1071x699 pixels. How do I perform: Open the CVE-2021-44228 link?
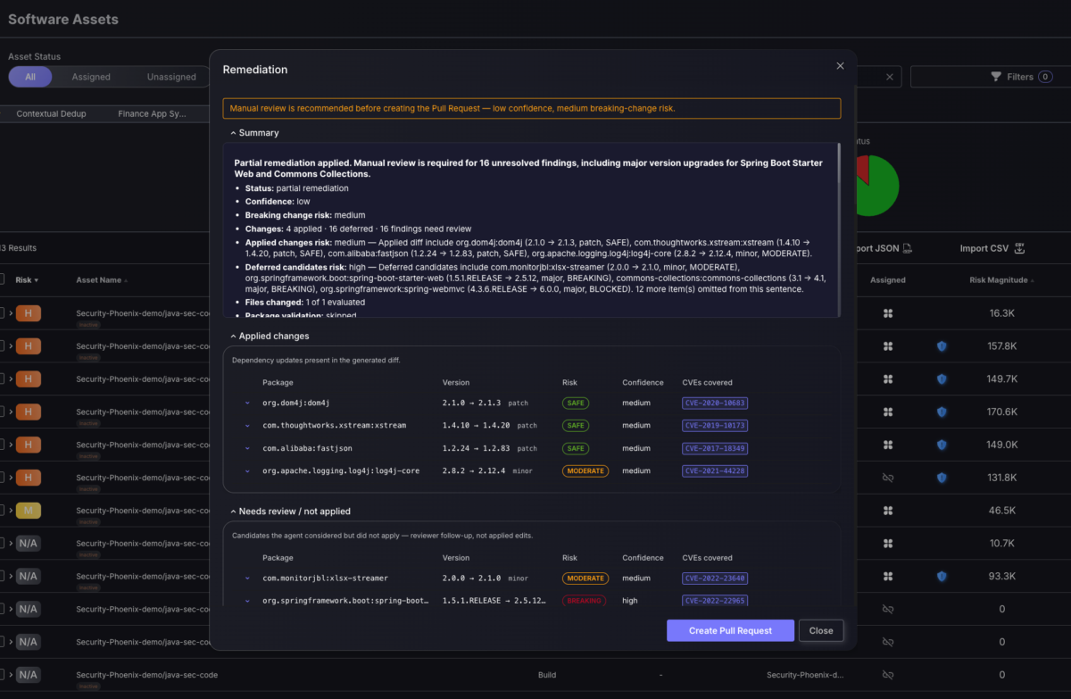click(x=714, y=470)
